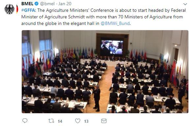The height and width of the screenshot is (126, 189).
Task: Click the reply speech bubble icon
Action: click(25, 121)
